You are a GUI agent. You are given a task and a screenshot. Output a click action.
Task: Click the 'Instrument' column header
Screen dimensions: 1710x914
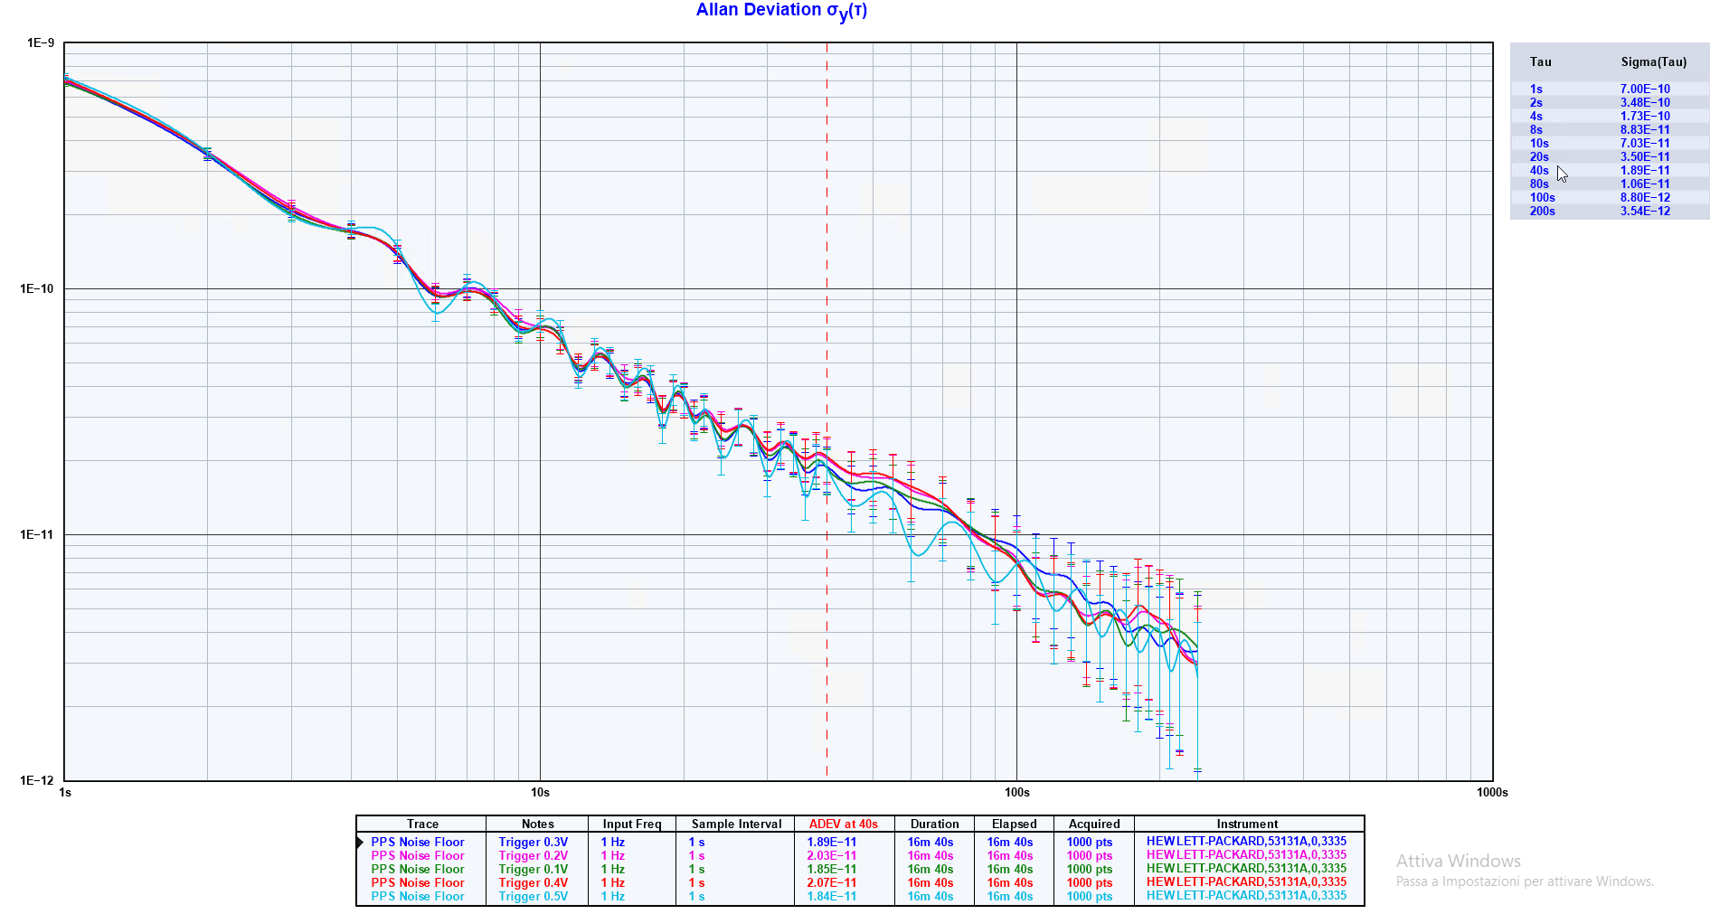point(1247,824)
